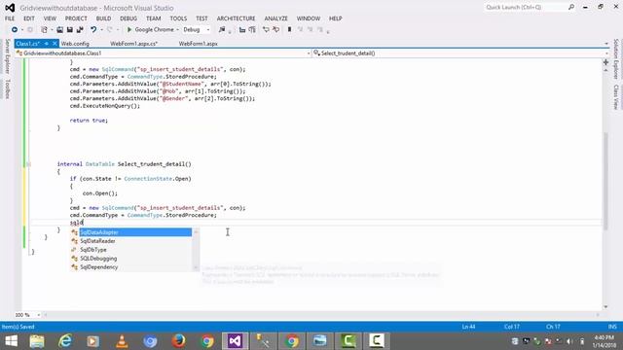The width and height of the screenshot is (623, 350).
Task: Click the editor vertical scrollbar thumb
Action: pyautogui.click(x=605, y=181)
